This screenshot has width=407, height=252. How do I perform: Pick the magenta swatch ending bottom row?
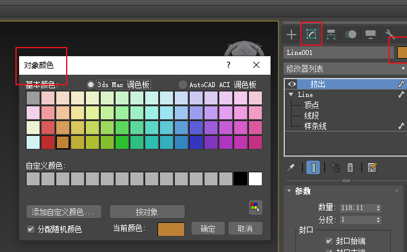pyautogui.click(x=255, y=142)
